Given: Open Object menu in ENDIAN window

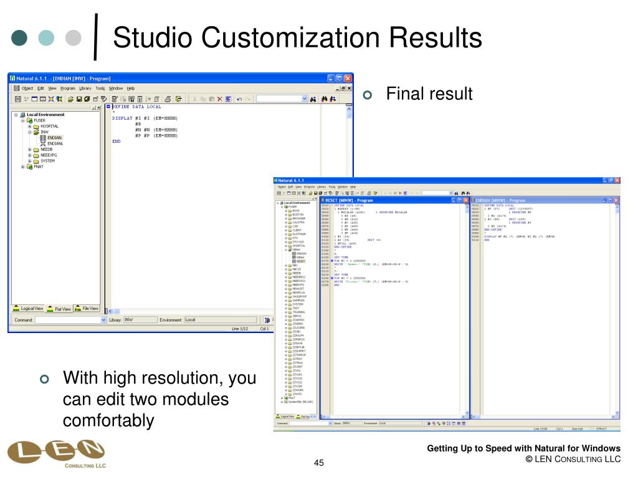Looking at the screenshot, I should coord(27,89).
